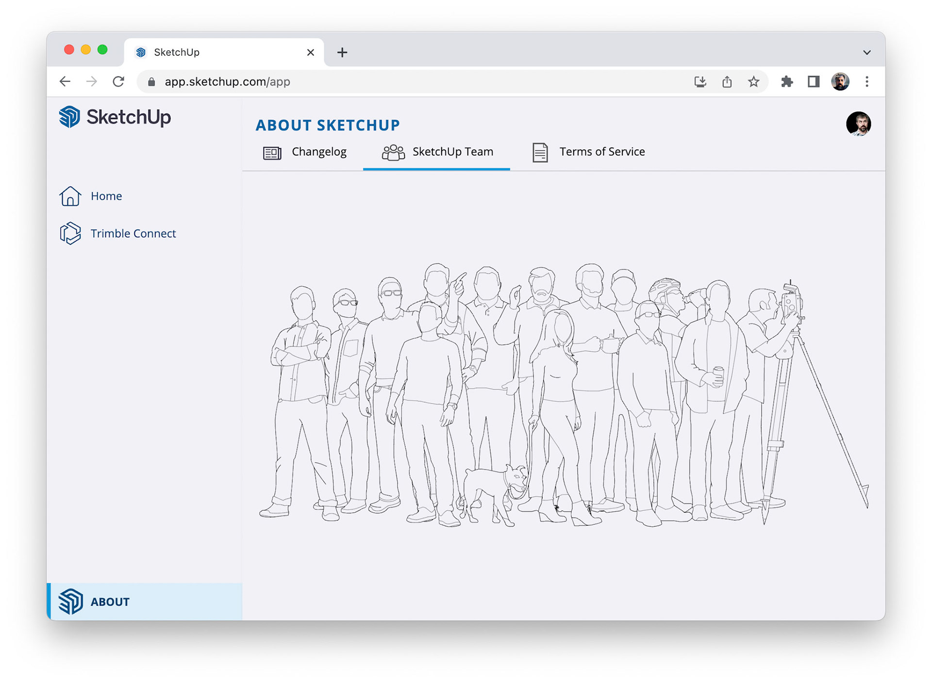
Task: Open the user profile avatar in the app
Action: tap(858, 124)
